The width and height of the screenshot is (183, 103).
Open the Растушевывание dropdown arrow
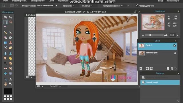coord(128,5)
